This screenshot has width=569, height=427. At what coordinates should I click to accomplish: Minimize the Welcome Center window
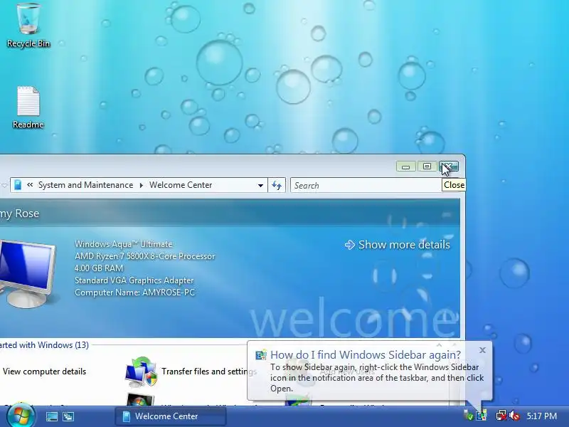pos(405,167)
